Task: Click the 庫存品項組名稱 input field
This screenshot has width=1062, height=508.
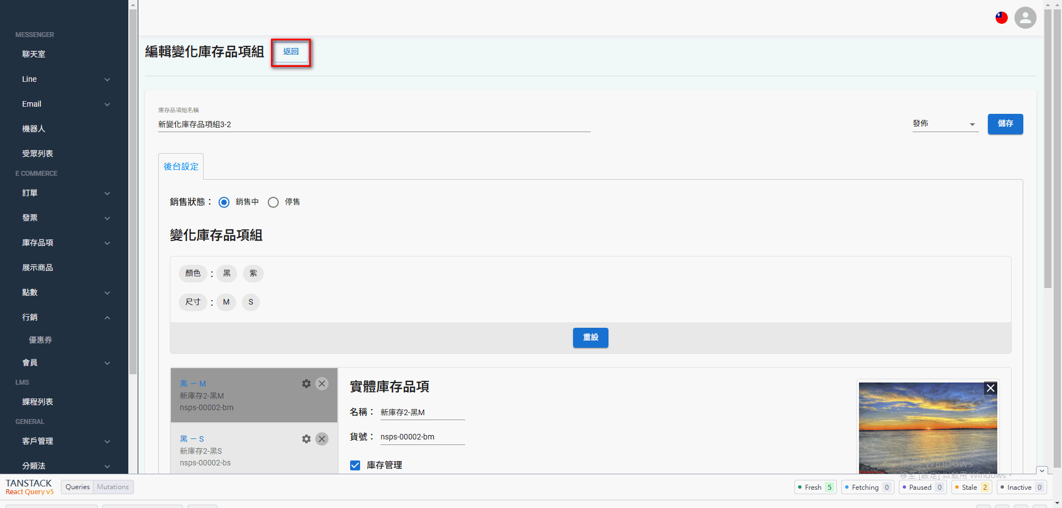Action: point(374,124)
